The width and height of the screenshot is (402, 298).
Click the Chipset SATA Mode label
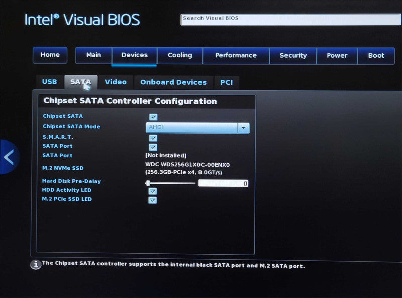pos(71,127)
